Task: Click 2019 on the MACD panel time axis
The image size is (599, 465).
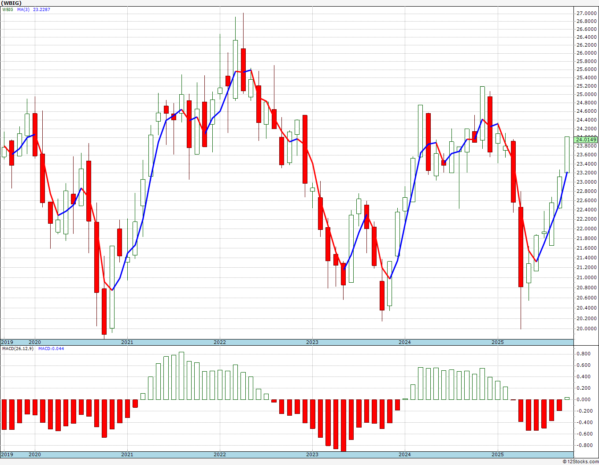Action: pos(7,454)
